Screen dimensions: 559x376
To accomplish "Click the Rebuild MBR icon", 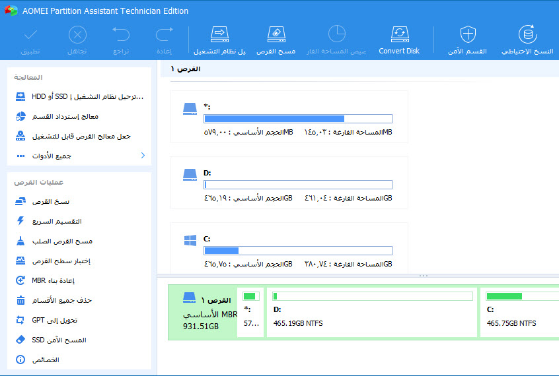I will point(20,280).
